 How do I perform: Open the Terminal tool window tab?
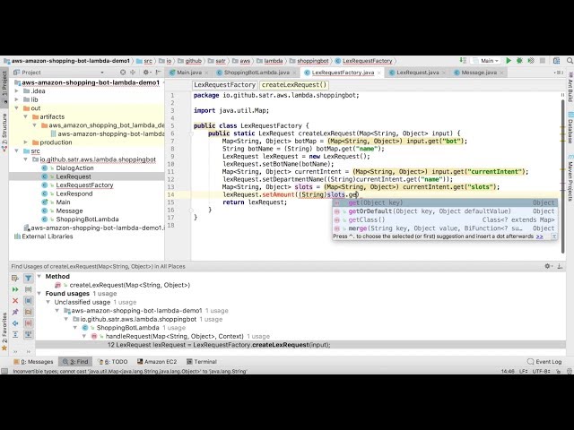[202, 362]
